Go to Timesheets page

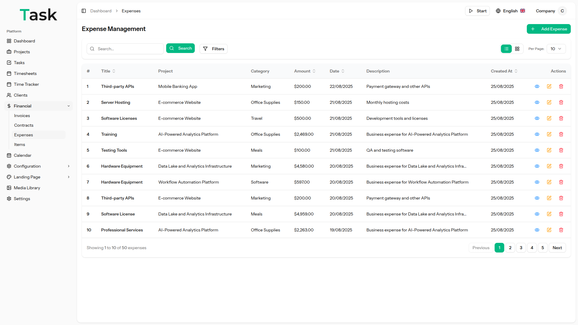[25, 73]
